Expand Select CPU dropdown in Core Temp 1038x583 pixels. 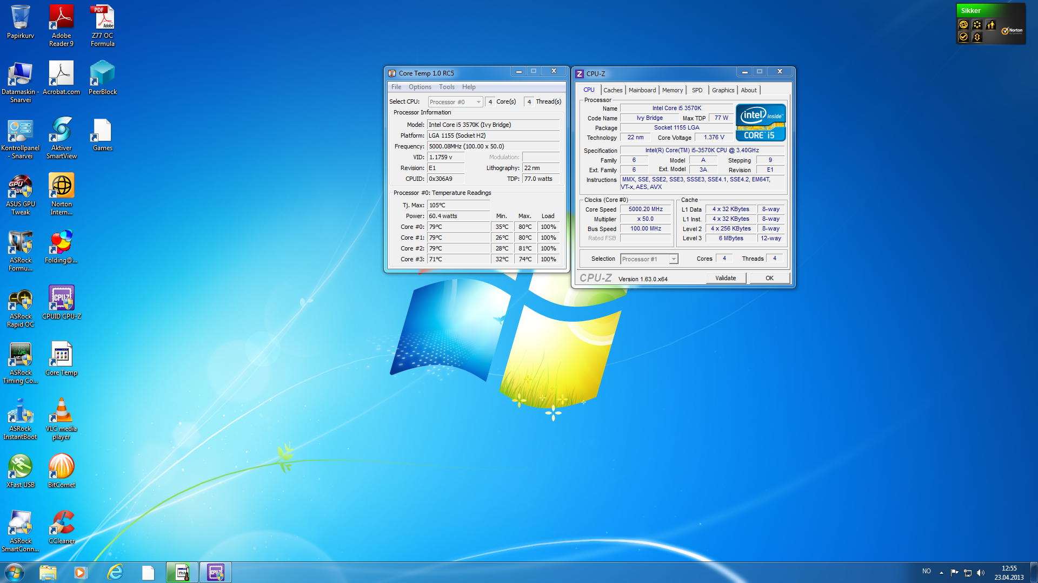[x=455, y=102]
